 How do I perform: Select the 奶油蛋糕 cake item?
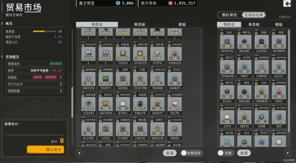(175, 104)
